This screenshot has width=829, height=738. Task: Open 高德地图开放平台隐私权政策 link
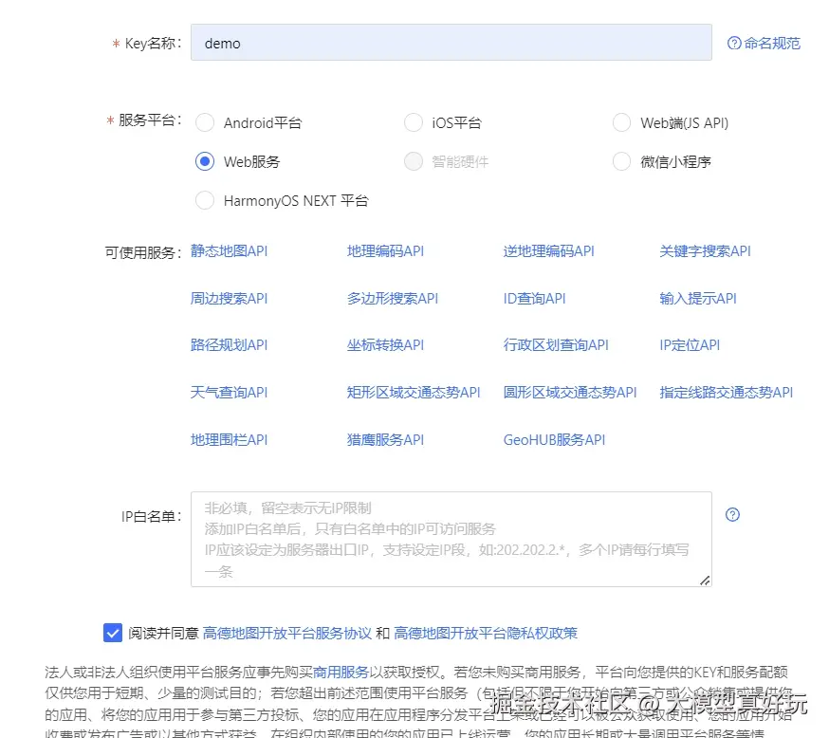486,634
